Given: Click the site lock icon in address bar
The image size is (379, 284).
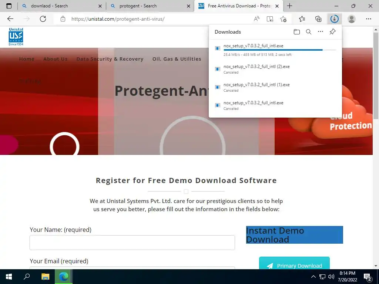Looking at the screenshot, I should 63,19.
